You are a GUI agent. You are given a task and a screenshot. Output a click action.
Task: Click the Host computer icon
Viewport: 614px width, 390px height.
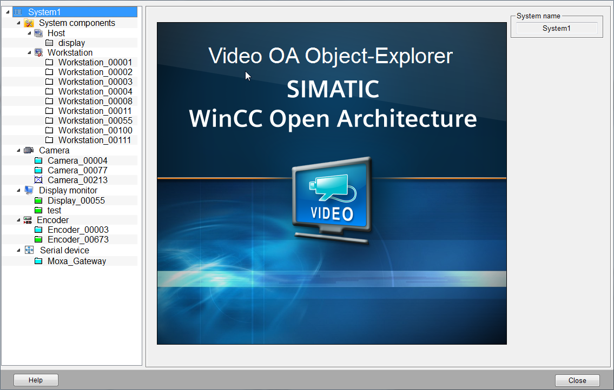tap(38, 33)
